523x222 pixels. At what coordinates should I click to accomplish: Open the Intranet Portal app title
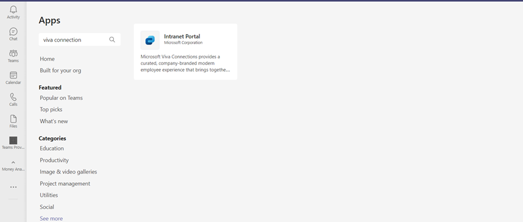click(182, 37)
